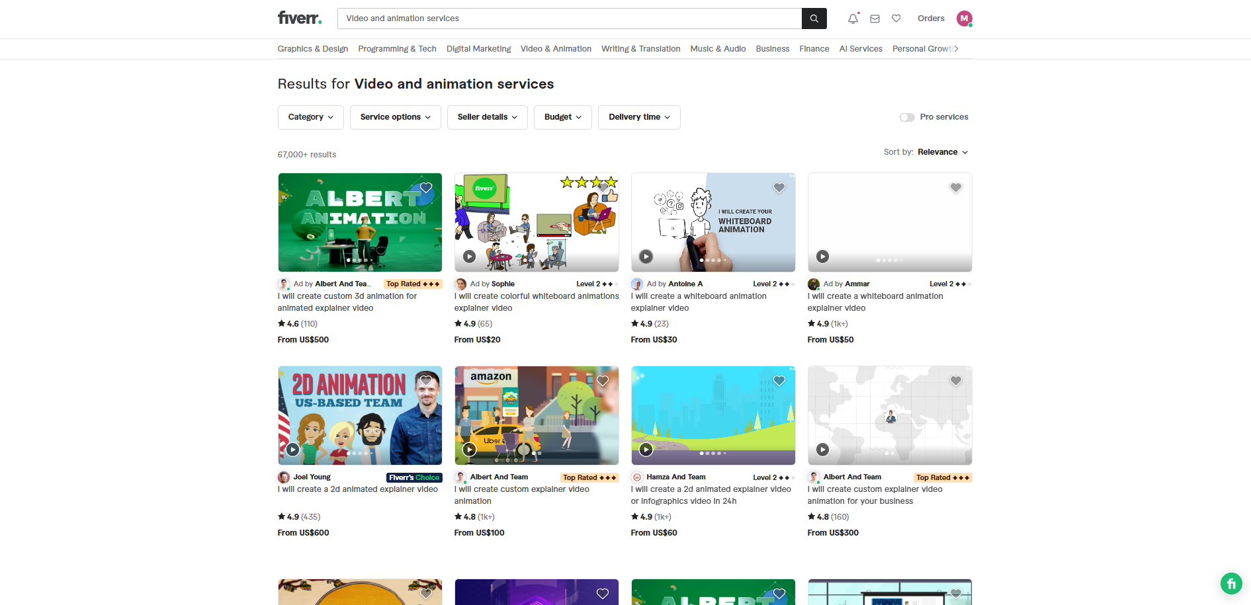Open Programming & Tech category
Screen dimensions: 1251x605
[x=398, y=49]
